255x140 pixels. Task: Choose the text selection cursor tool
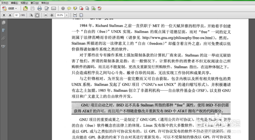tap(31, 15)
